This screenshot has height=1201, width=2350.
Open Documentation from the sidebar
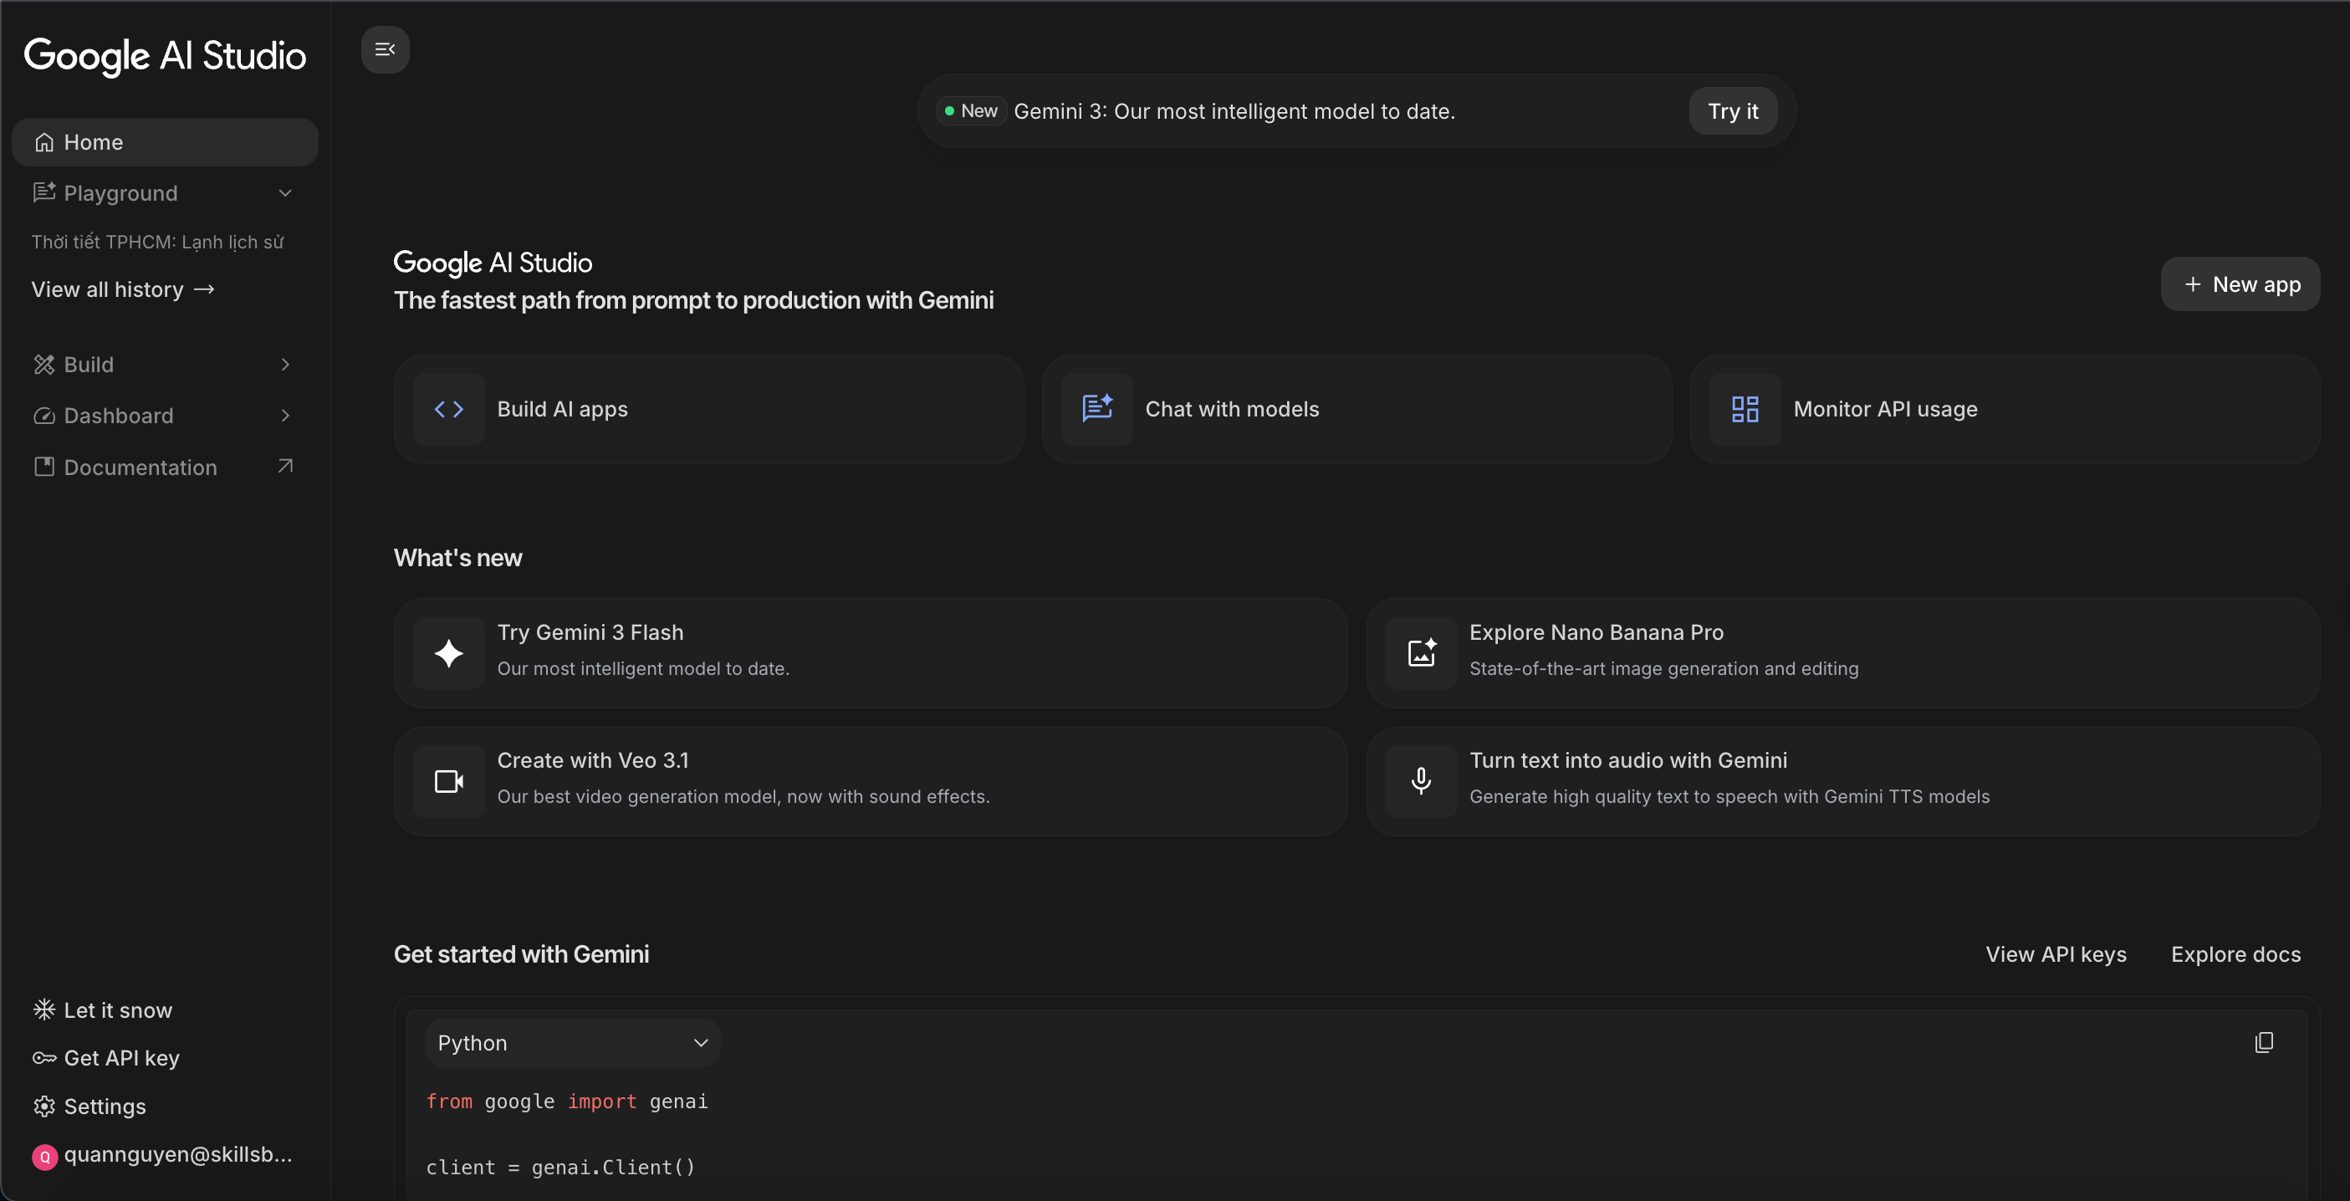click(x=165, y=467)
